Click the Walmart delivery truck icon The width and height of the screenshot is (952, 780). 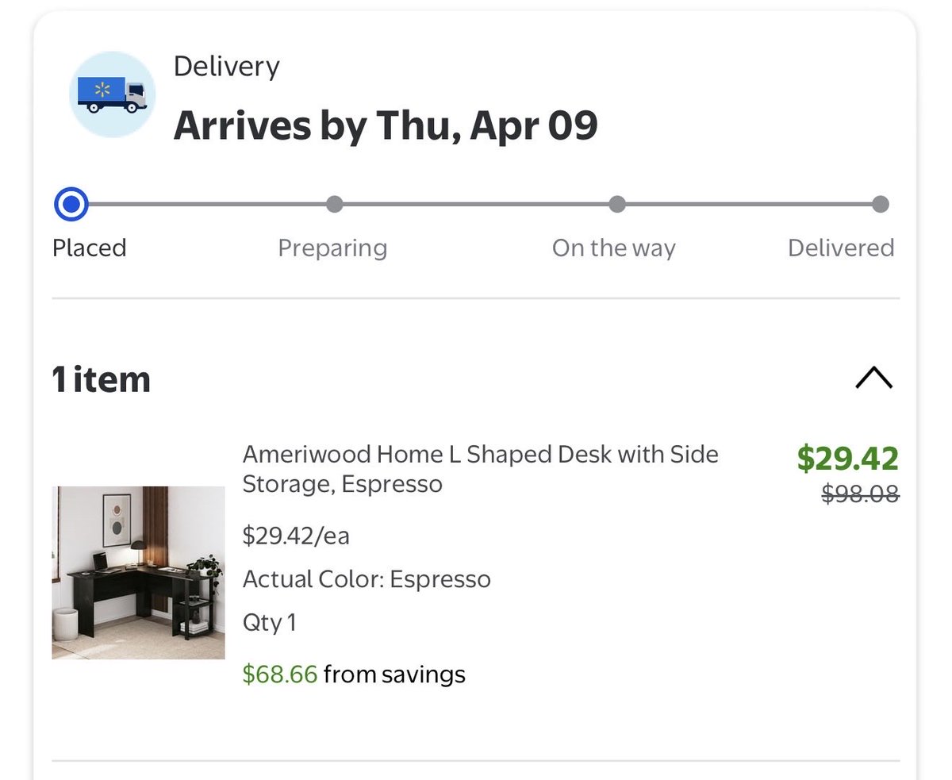click(x=112, y=95)
